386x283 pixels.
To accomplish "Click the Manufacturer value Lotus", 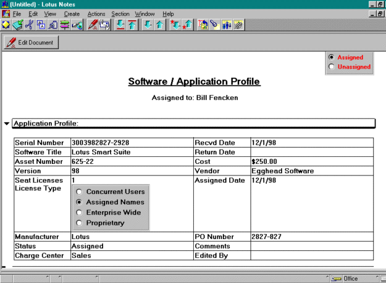I will click(x=80, y=237).
